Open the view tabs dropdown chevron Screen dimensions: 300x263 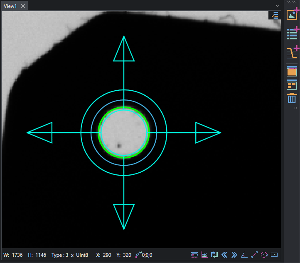point(277,6)
